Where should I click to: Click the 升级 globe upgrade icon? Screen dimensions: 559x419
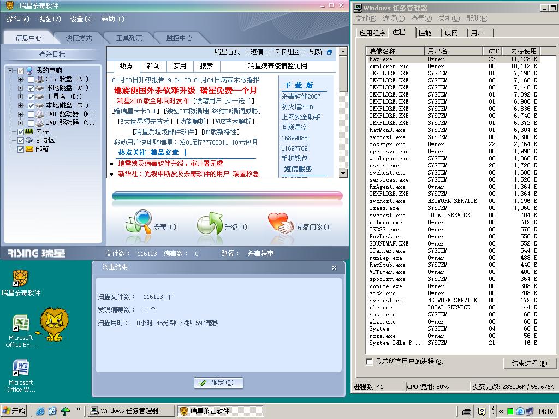[210, 223]
